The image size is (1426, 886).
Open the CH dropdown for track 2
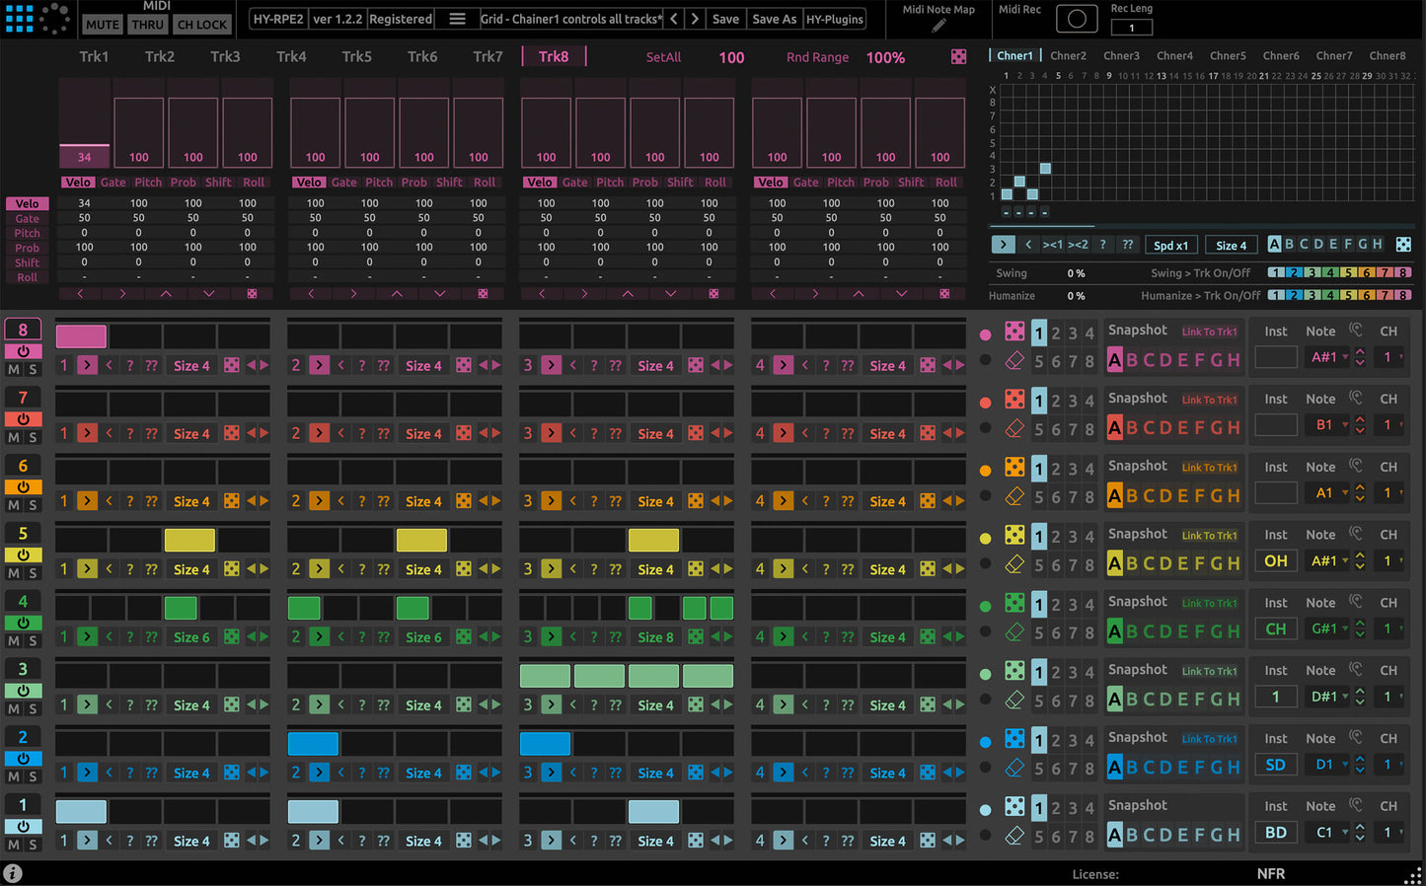1389,765
